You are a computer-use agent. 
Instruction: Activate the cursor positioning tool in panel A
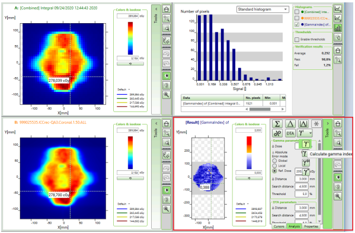(167, 41)
